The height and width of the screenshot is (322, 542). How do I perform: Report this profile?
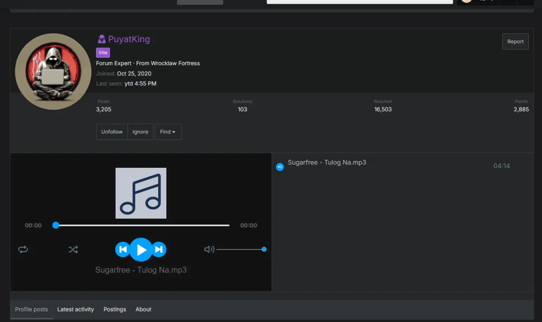pyautogui.click(x=515, y=42)
